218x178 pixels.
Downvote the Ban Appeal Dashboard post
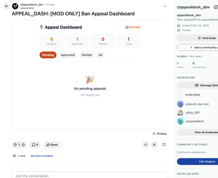23,145
